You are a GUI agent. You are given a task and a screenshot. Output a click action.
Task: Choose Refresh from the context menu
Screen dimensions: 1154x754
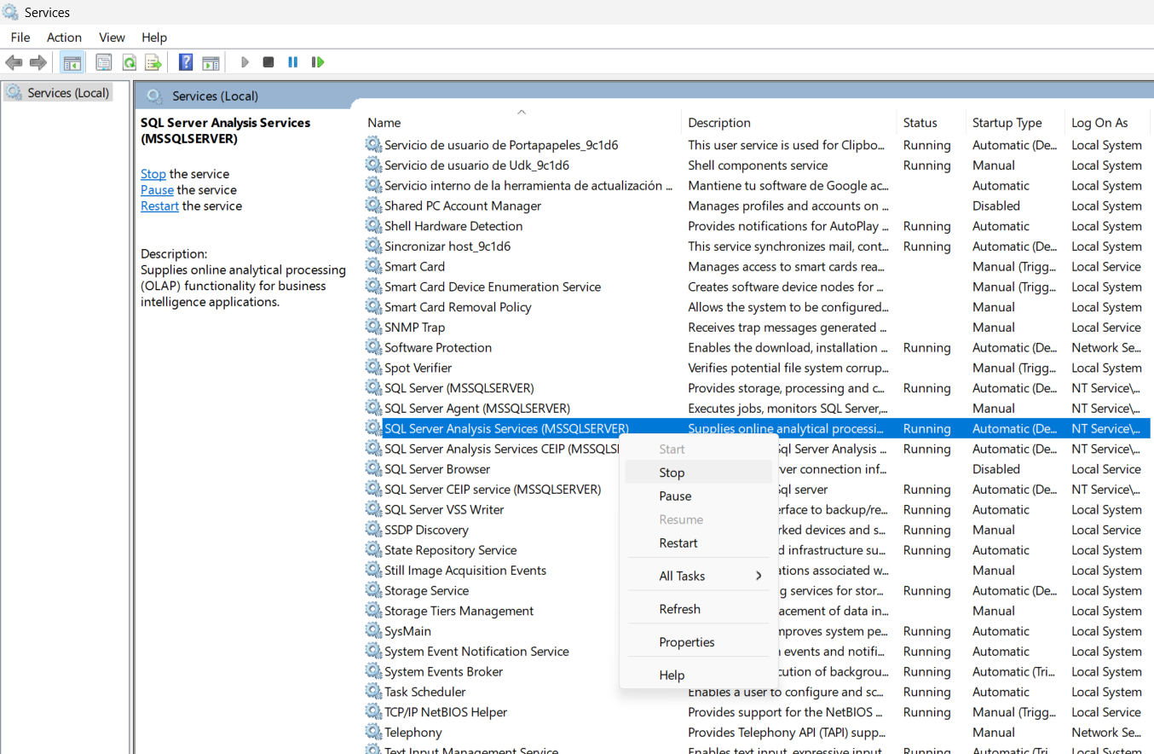pos(698,609)
